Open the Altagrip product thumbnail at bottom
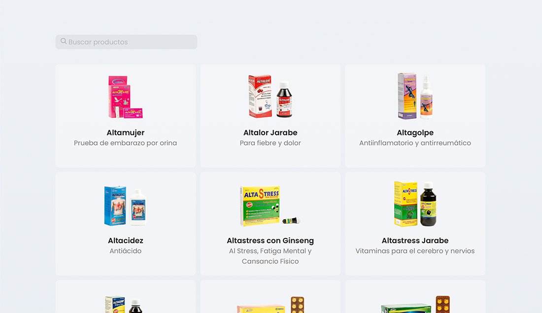 pos(124,304)
